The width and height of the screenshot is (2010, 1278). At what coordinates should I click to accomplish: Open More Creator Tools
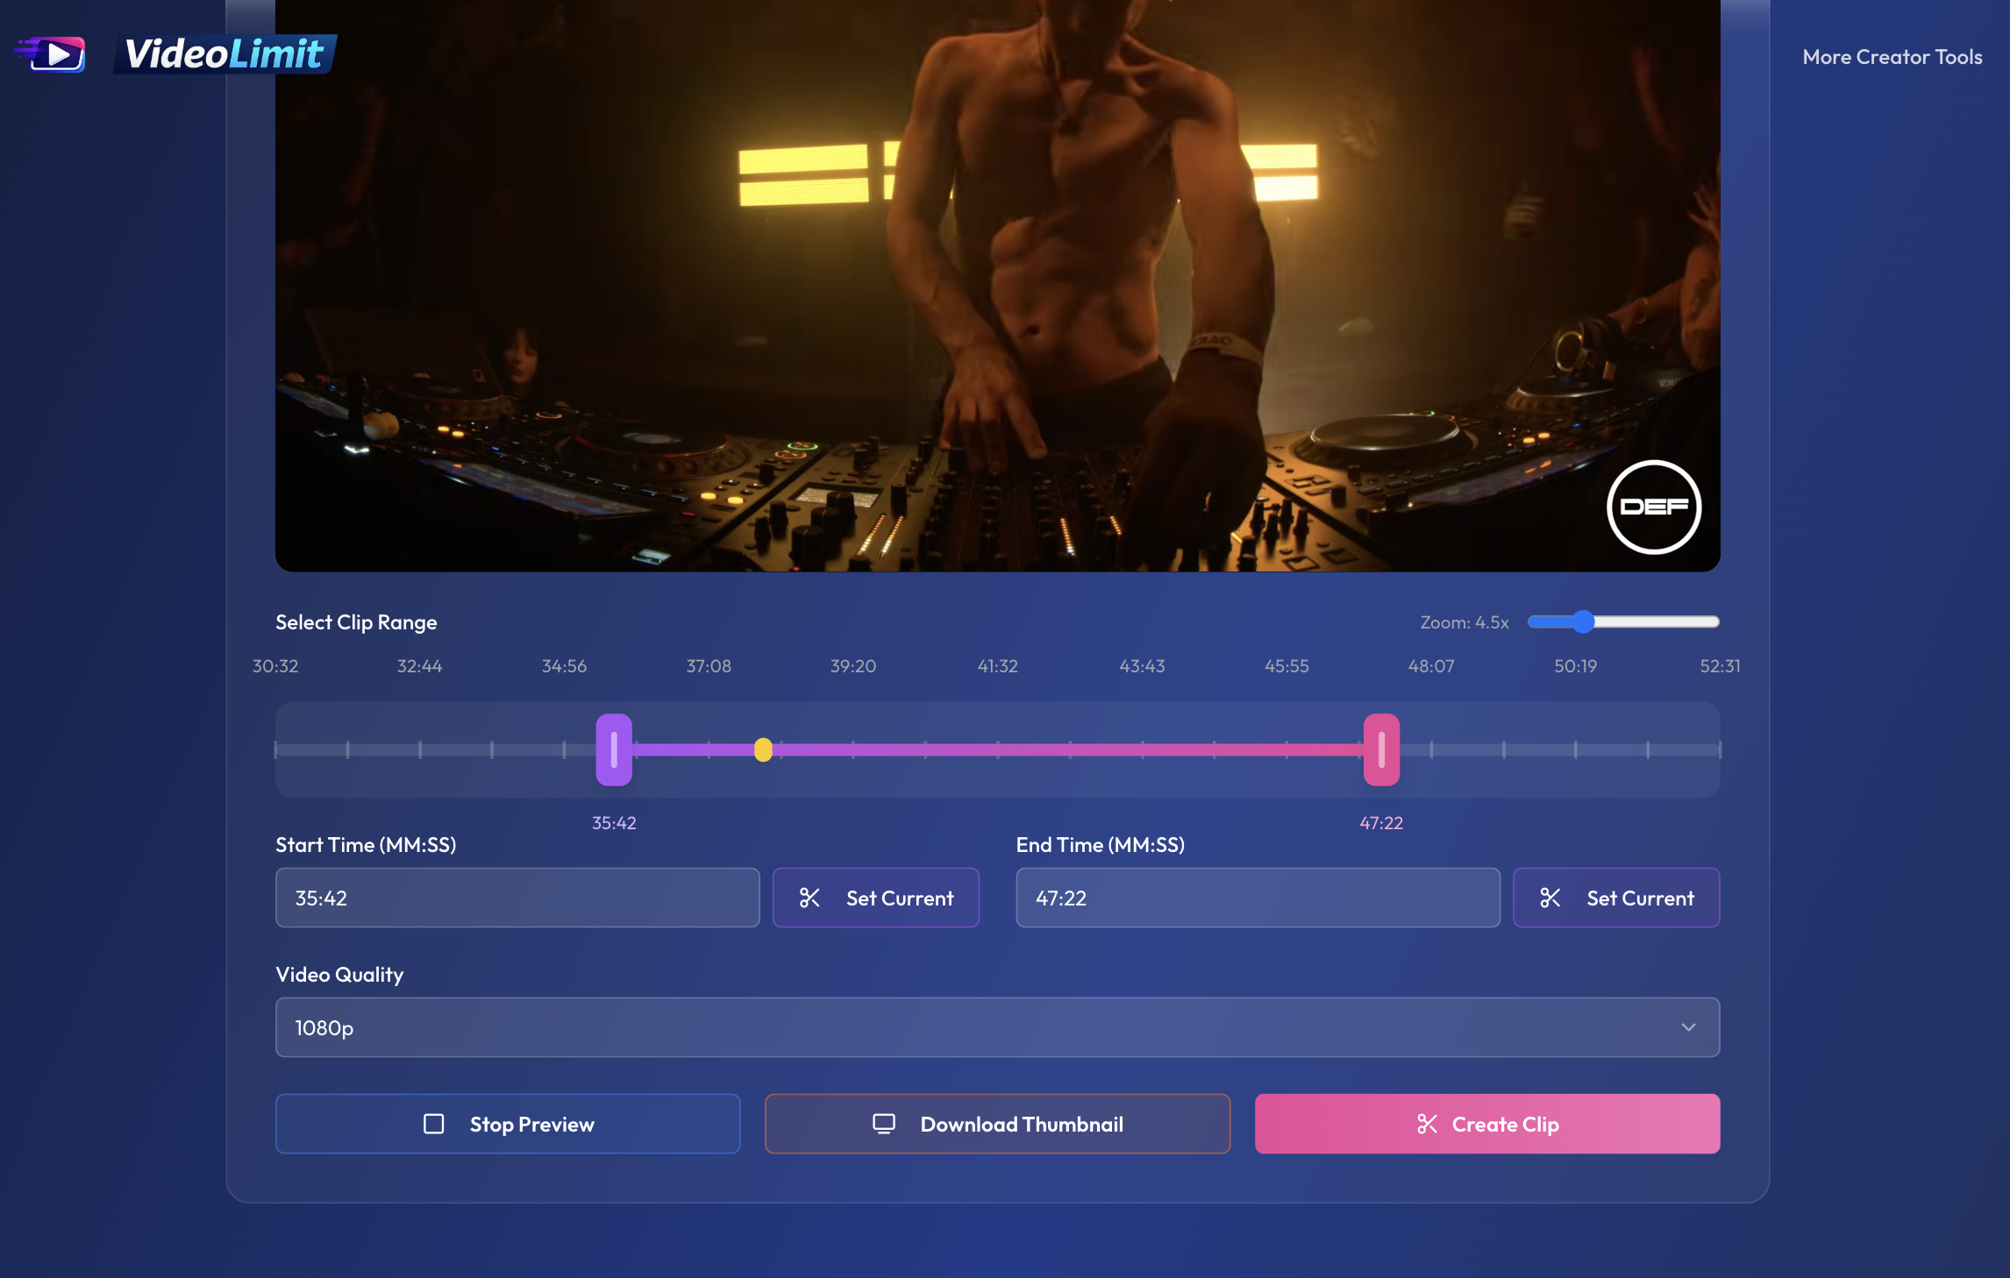pyautogui.click(x=1891, y=56)
